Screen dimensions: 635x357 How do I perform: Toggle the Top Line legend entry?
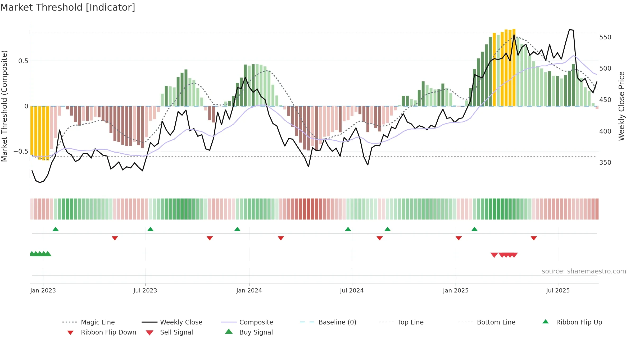(401, 322)
